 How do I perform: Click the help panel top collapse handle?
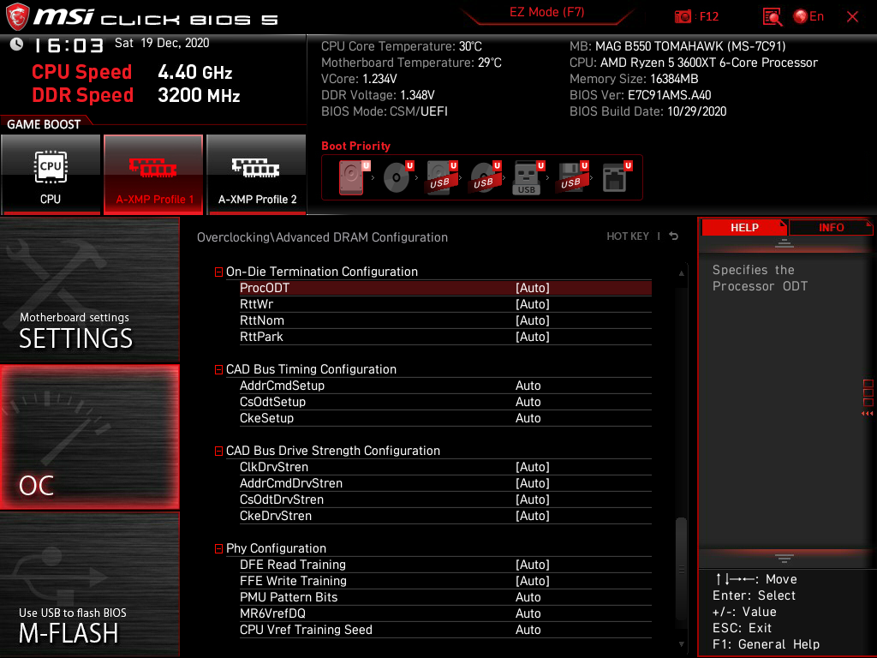[x=784, y=242]
